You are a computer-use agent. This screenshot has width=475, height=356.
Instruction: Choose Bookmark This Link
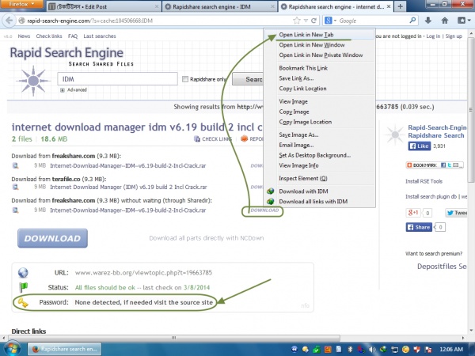click(x=319, y=68)
